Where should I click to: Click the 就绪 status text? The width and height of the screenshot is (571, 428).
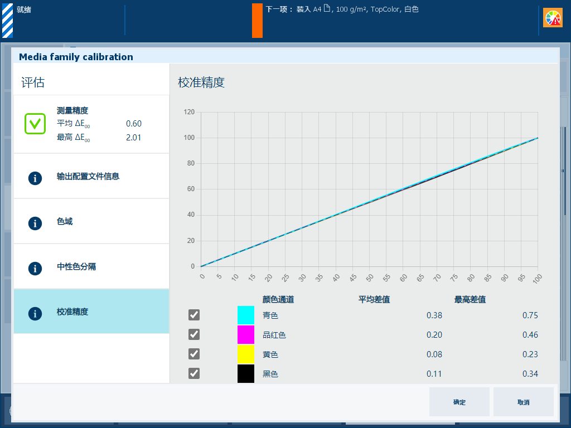(x=23, y=9)
